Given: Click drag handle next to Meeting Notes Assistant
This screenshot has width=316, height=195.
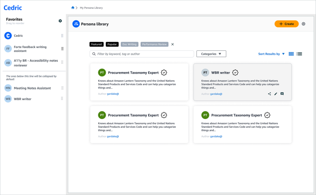Looking at the screenshot, I should pos(62,88).
